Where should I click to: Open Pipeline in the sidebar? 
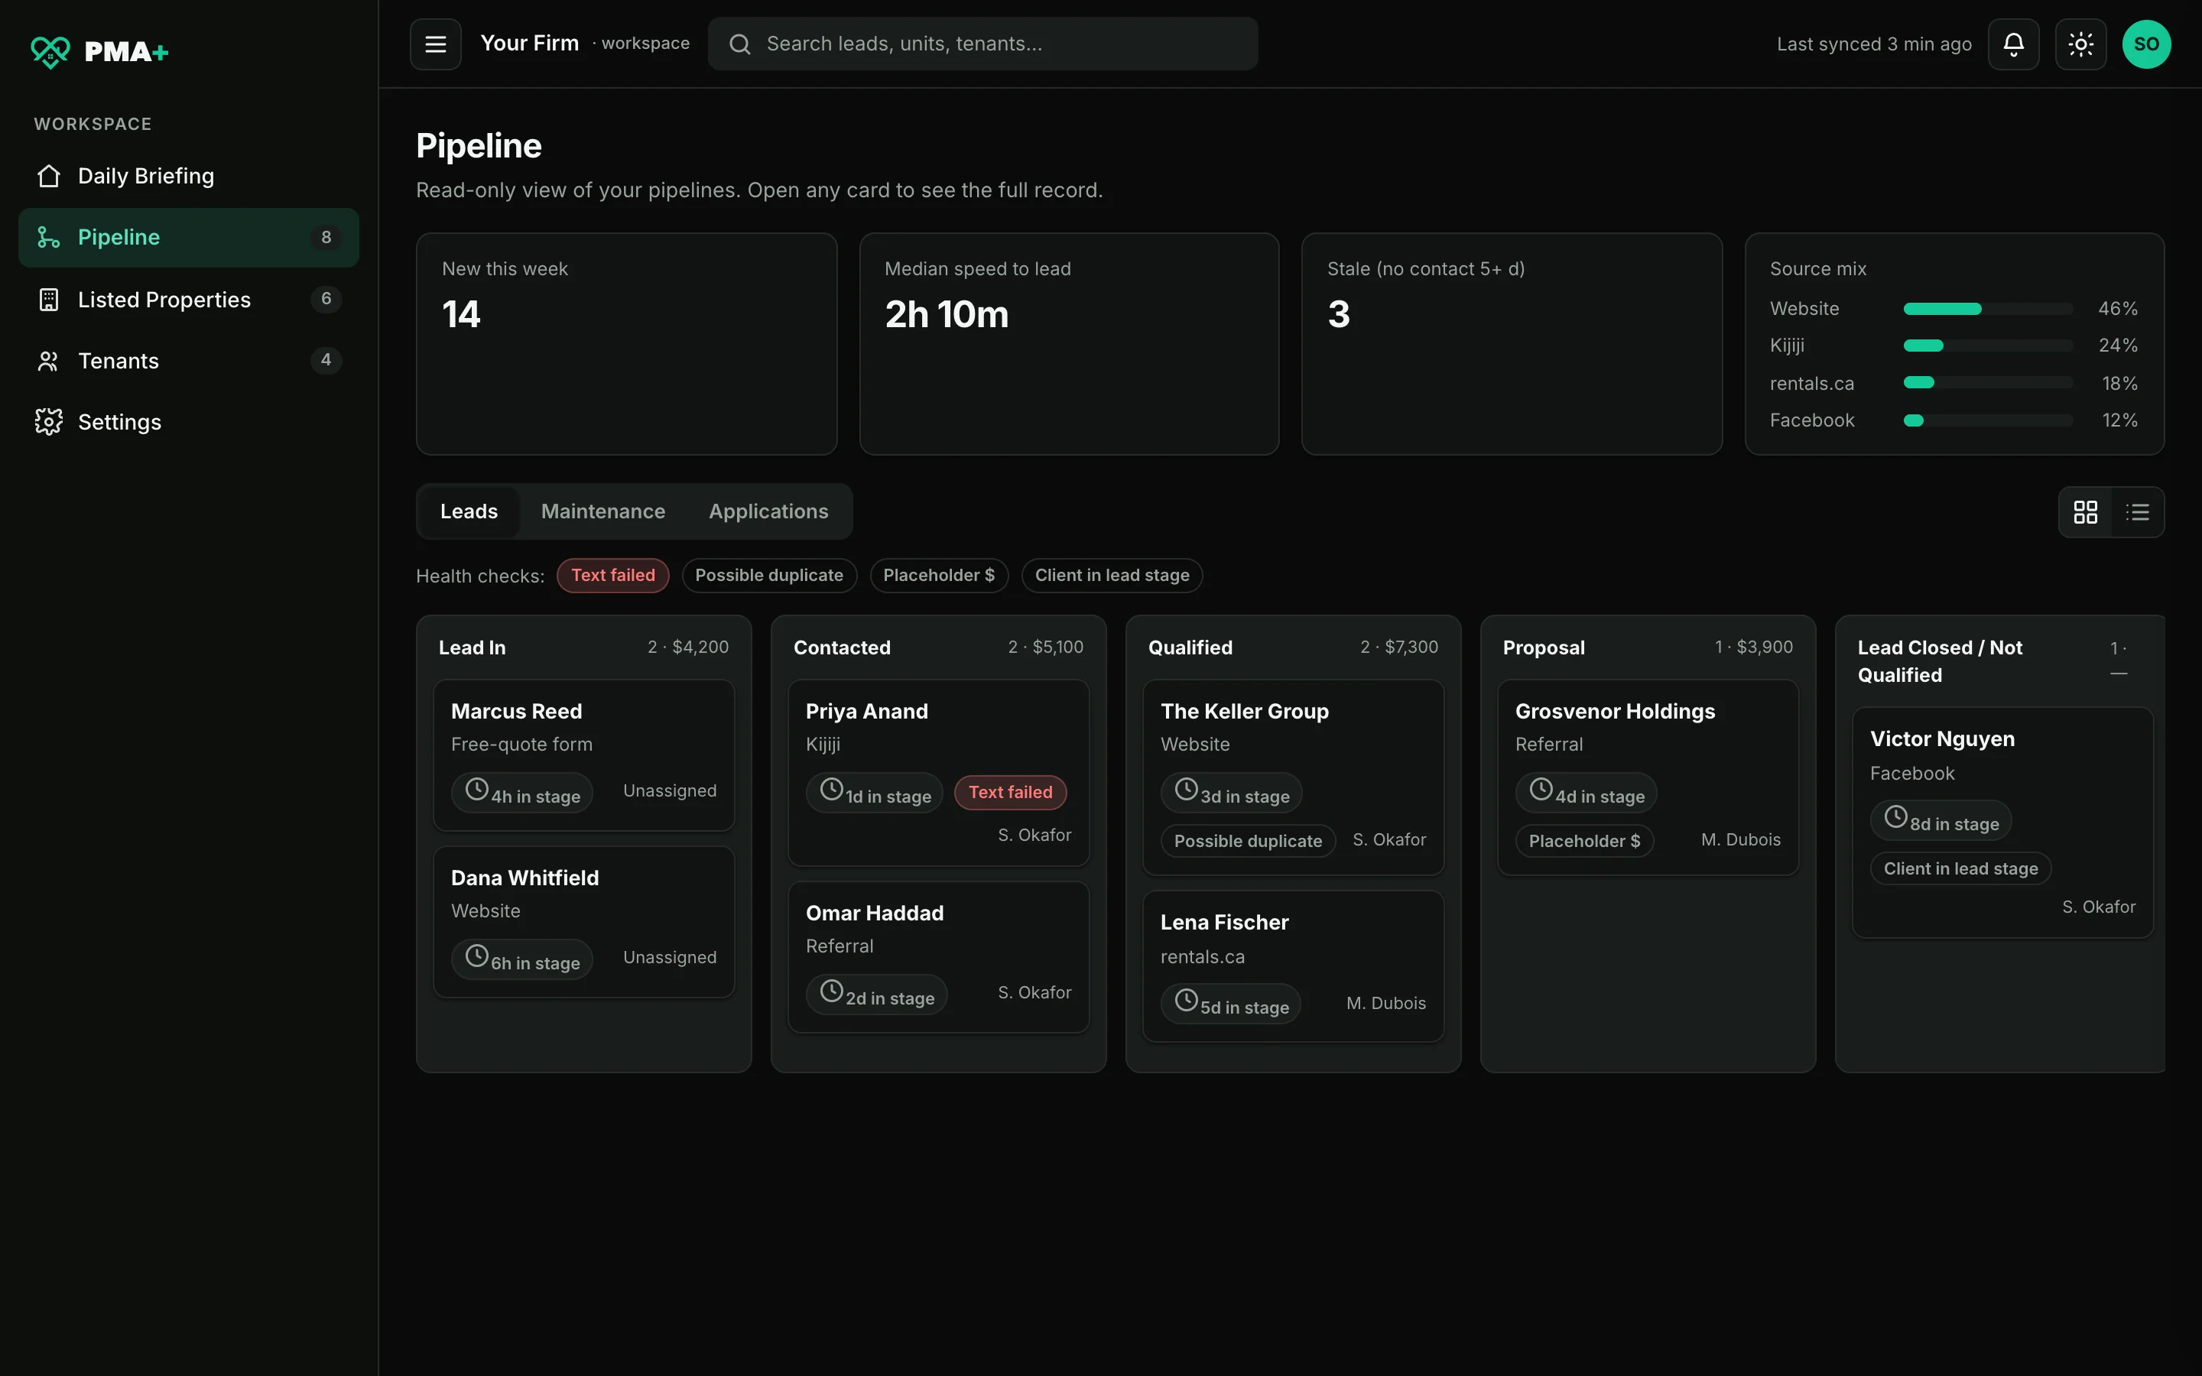click(188, 237)
